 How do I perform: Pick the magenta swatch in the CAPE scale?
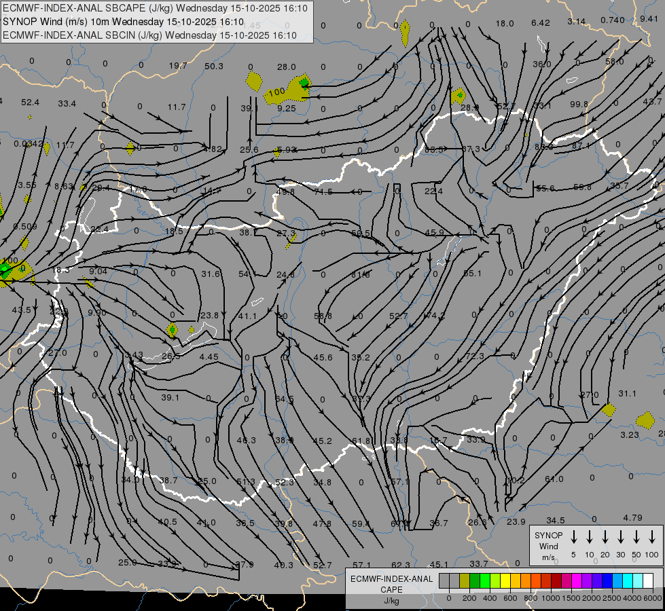(577, 581)
